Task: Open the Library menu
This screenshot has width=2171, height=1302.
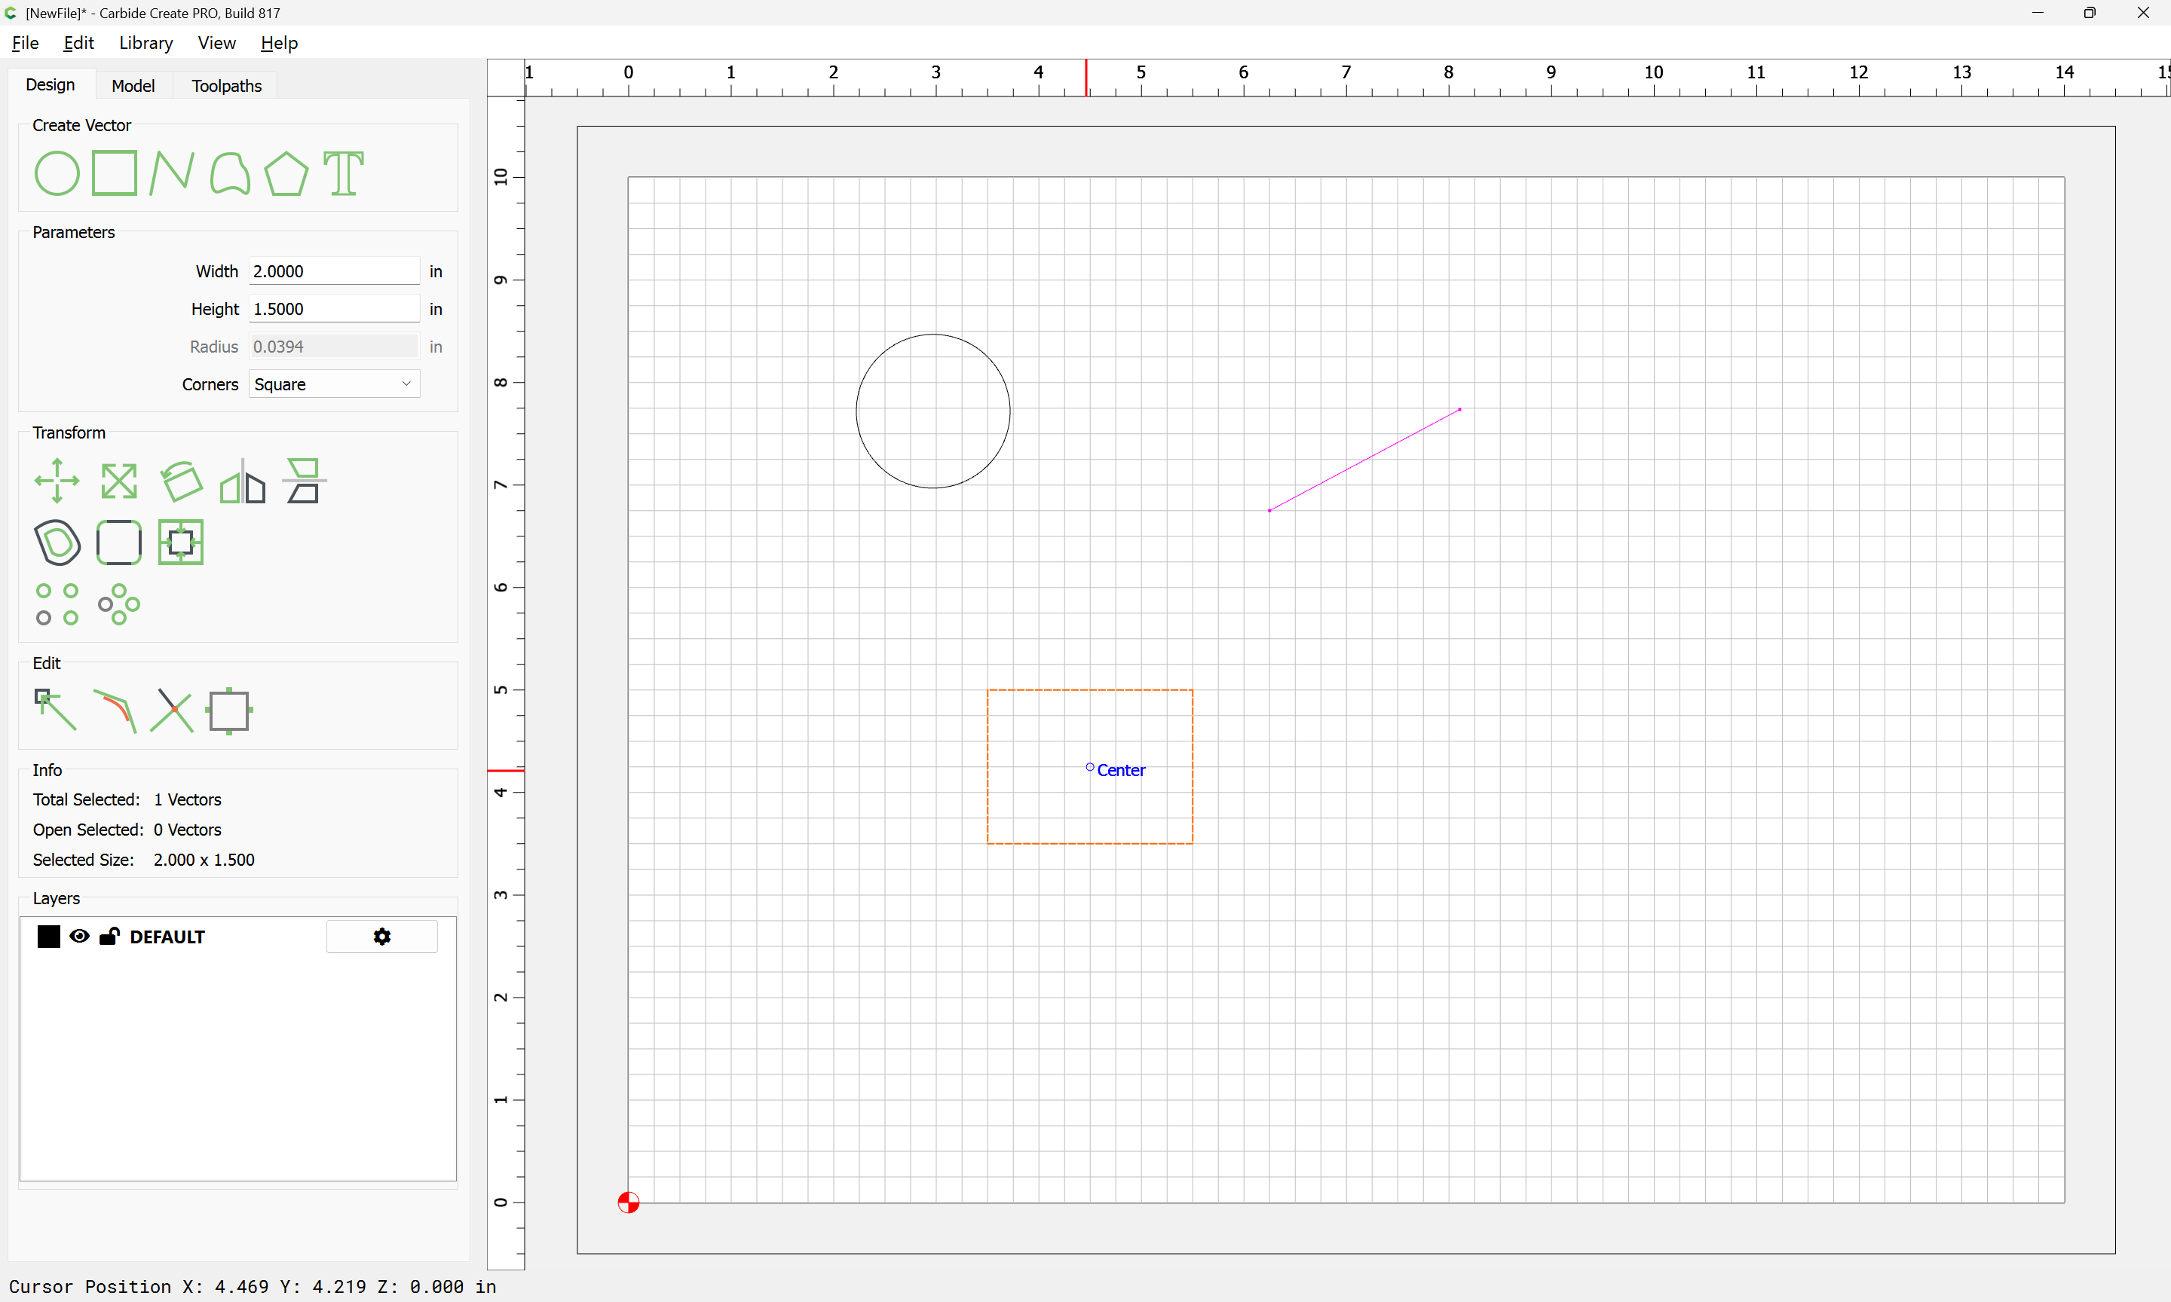Action: [x=145, y=43]
